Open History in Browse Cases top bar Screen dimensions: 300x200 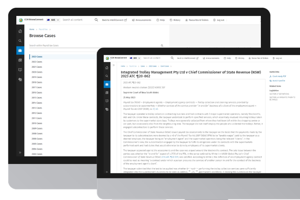coord(175,20)
